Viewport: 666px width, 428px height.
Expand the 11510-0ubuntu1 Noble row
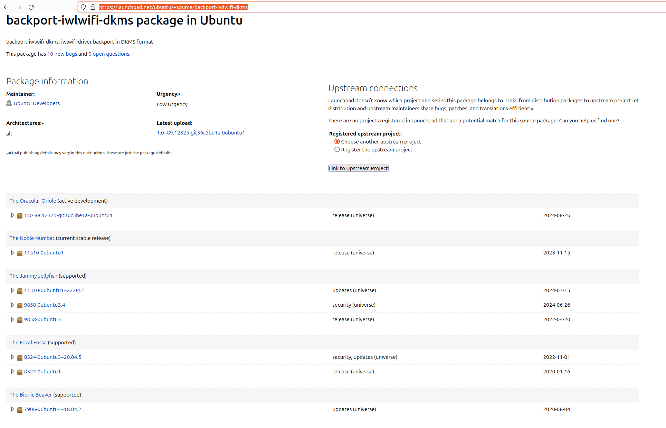[12, 253]
